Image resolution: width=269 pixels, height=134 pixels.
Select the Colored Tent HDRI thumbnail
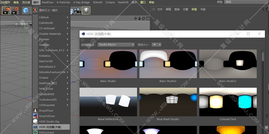pos(228,102)
